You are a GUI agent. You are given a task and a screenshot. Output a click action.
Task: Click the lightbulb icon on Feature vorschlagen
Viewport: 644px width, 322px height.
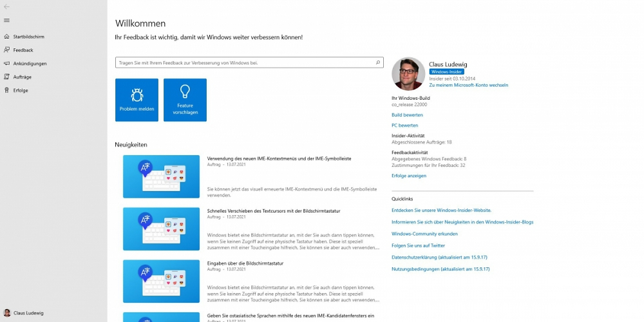[185, 91]
